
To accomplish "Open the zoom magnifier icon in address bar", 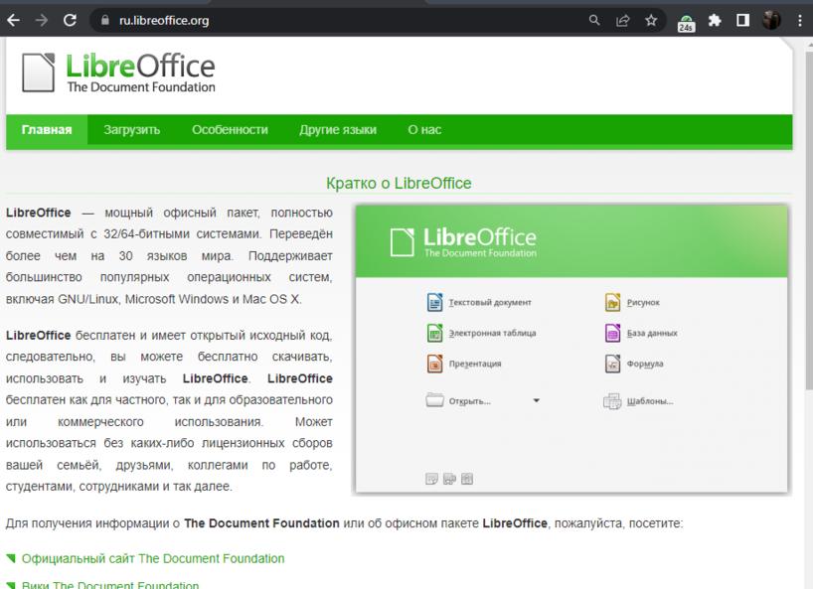I will (x=594, y=20).
